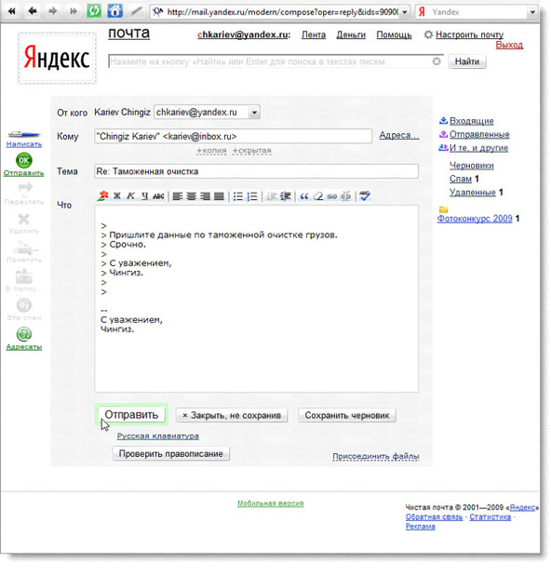This screenshot has height=577, width=551.
Task: Clear the search field with the X icon
Action: [437, 61]
